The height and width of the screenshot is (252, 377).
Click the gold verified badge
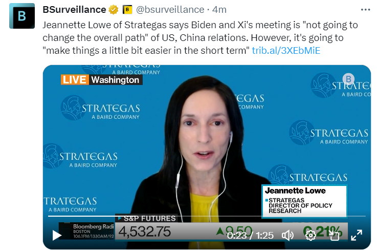click(114, 10)
